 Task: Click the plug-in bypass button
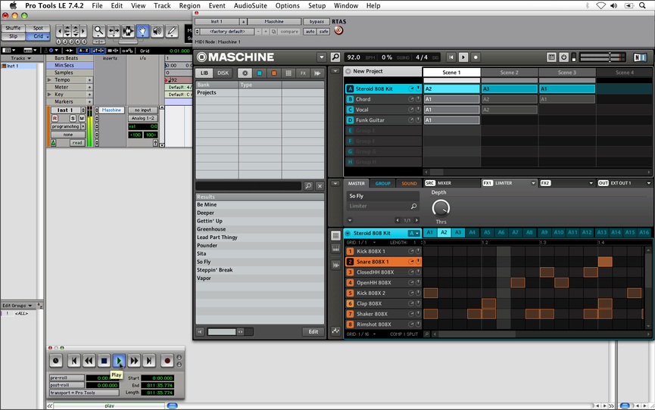317,22
